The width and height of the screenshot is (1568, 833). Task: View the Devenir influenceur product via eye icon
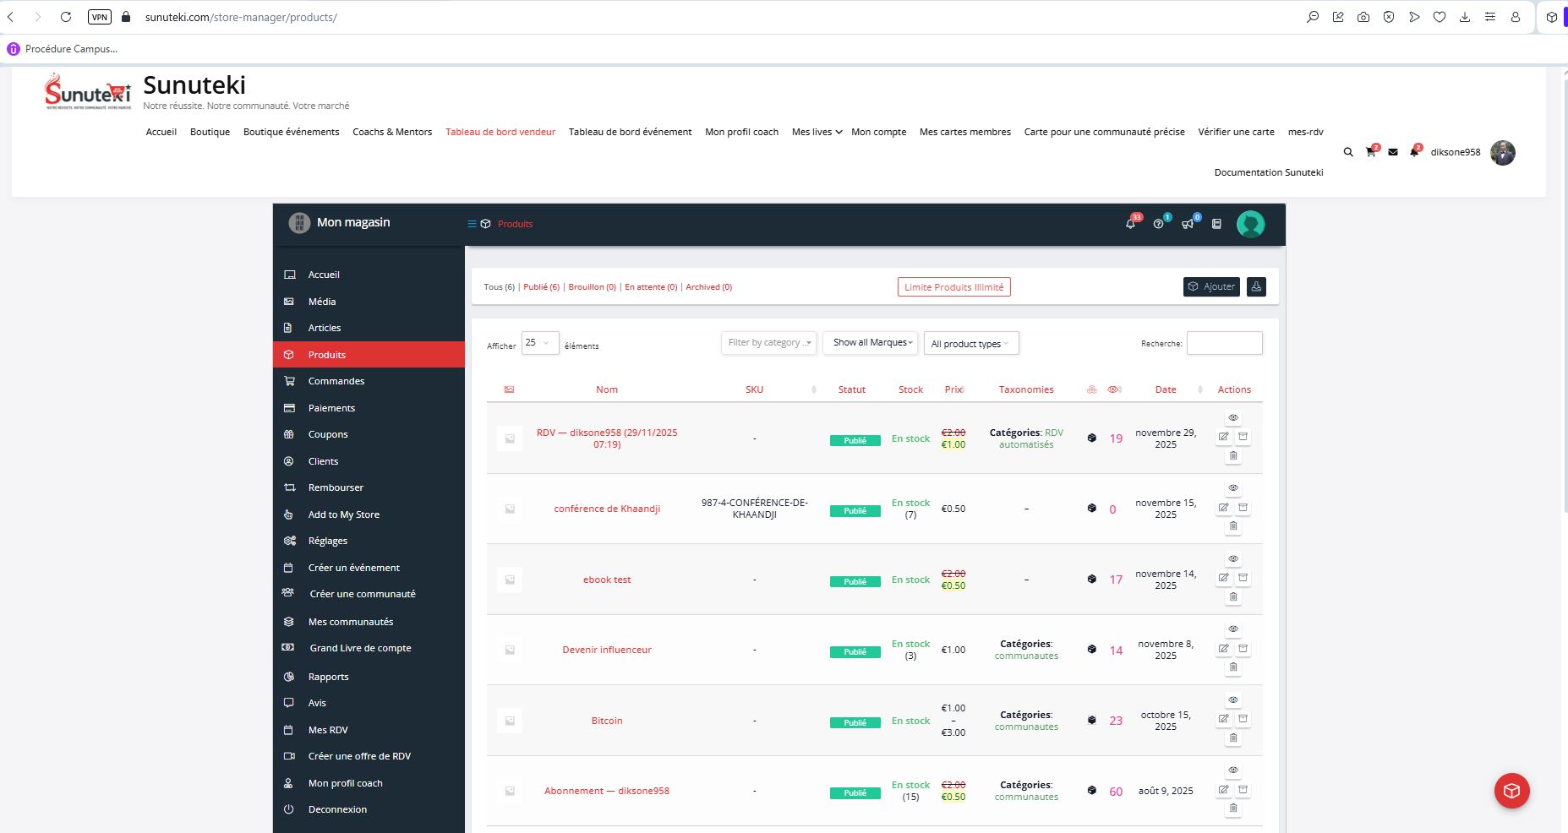click(x=1233, y=629)
